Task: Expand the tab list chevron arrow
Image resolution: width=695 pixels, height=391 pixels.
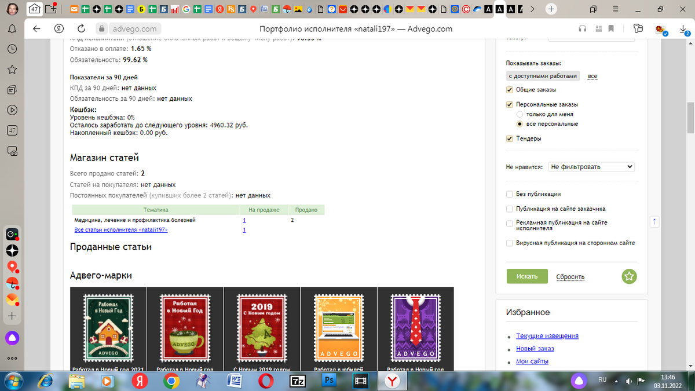Action: [x=532, y=9]
